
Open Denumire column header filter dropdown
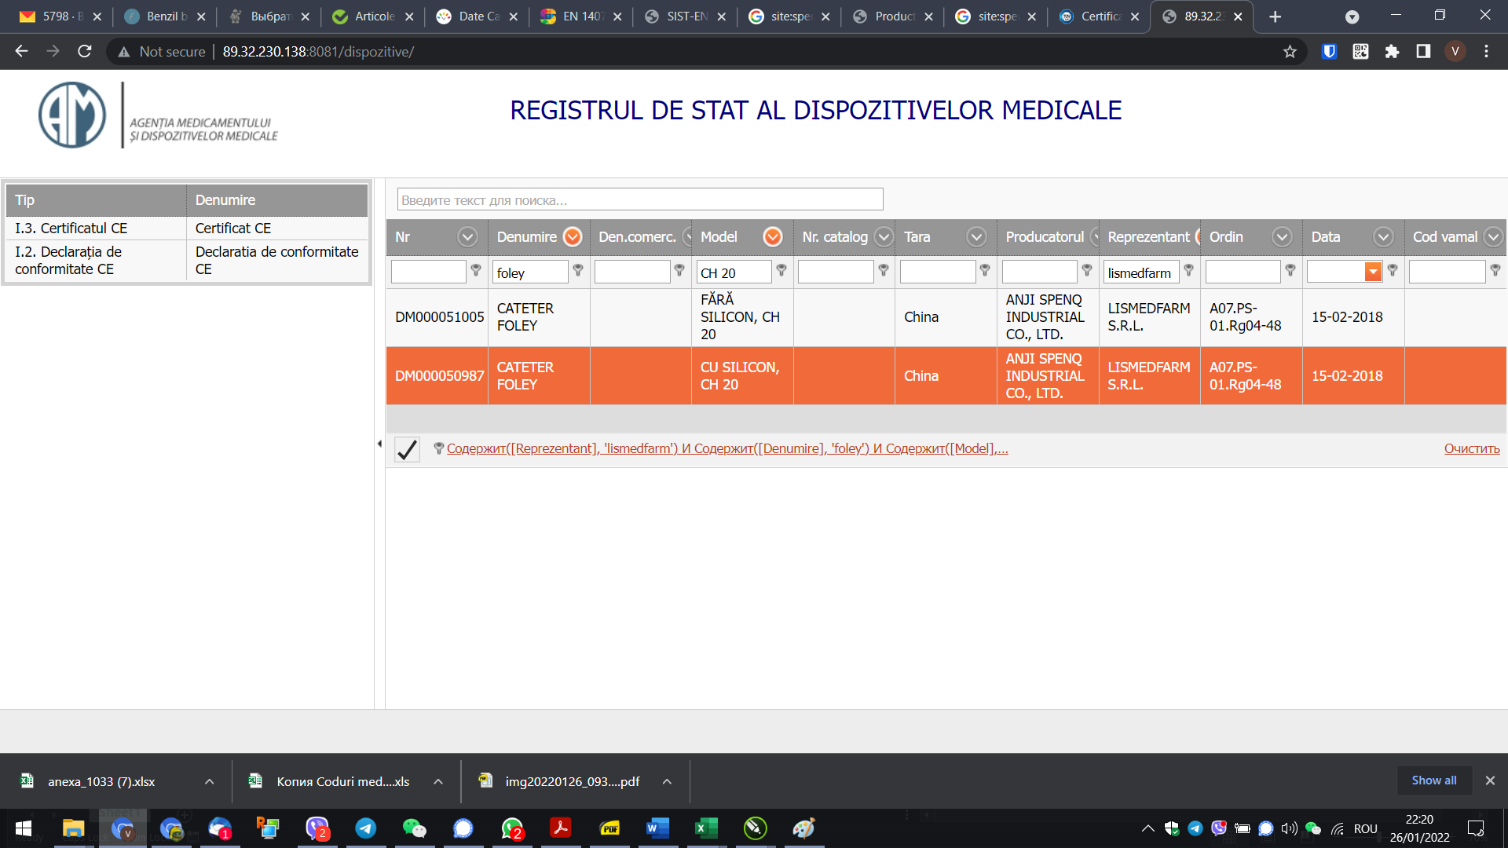(x=573, y=236)
